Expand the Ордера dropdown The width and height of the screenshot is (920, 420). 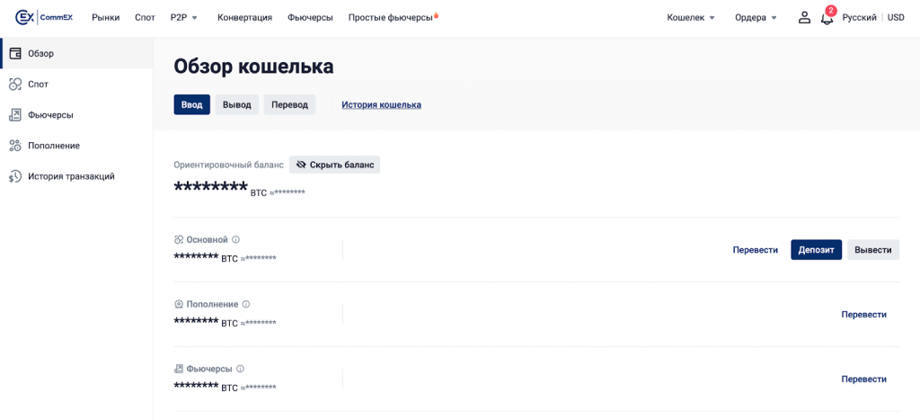pyautogui.click(x=756, y=17)
